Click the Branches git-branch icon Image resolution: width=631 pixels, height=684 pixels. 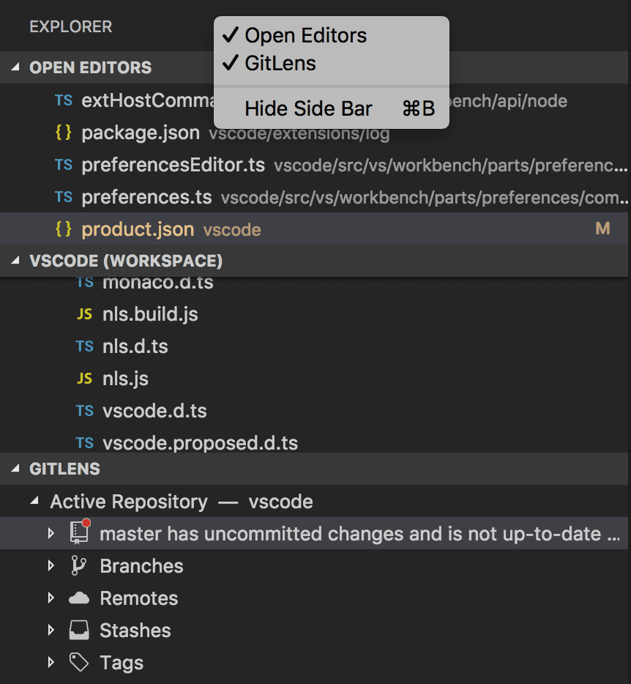[78, 565]
